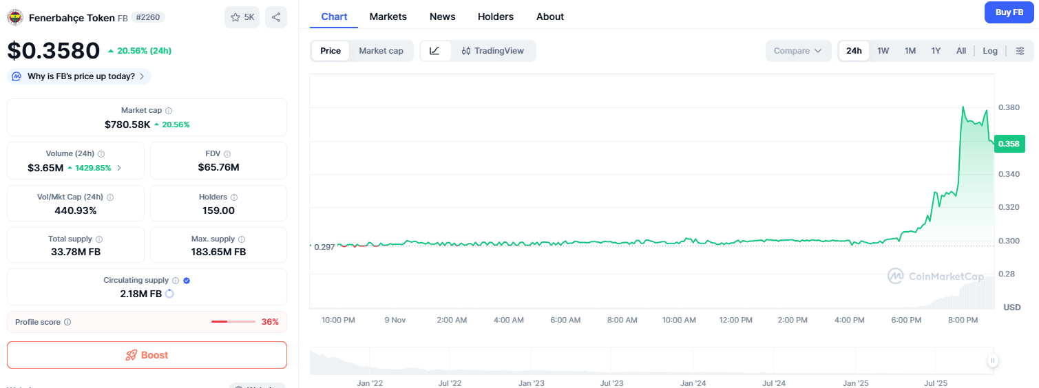Open the Compare dropdown
Image resolution: width=1039 pixels, height=388 pixels.
pos(798,51)
